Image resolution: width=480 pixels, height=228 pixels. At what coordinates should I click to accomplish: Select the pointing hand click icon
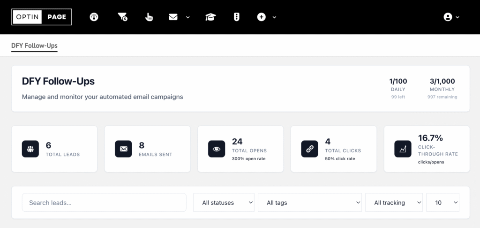[149, 17]
